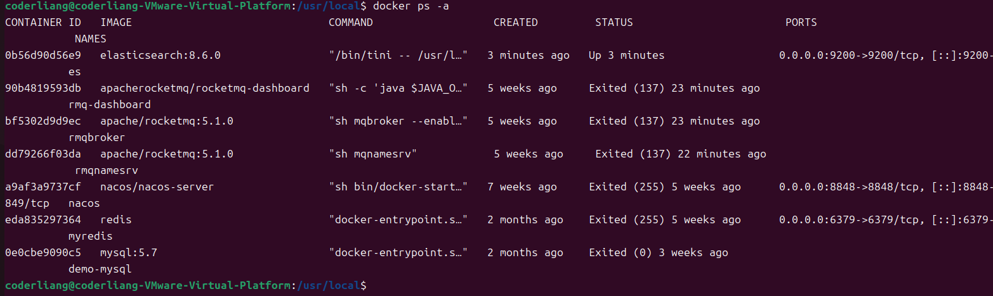993x296 pixels.
Task: Click the elasticsearch:8.6.0 image name
Action: coord(161,55)
